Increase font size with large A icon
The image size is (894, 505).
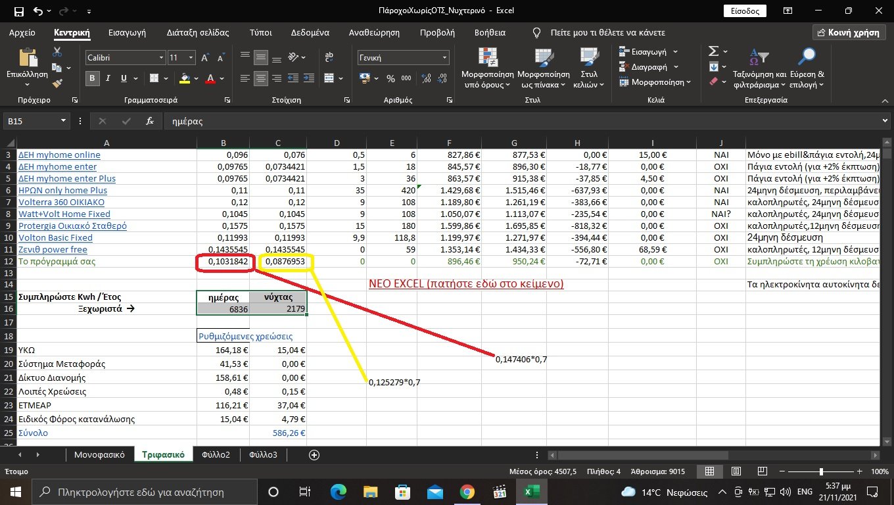coord(205,58)
